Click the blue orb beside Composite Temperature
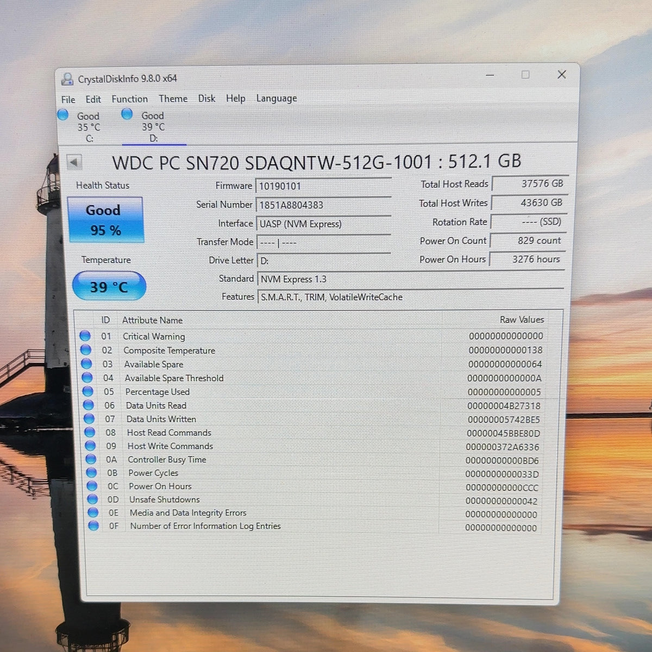Screen dimensions: 652x652 tap(86, 350)
